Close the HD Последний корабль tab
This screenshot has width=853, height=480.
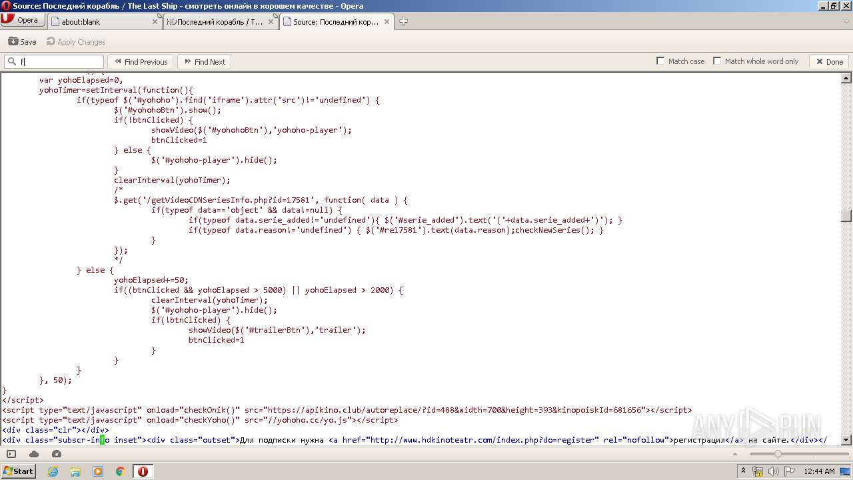271,21
